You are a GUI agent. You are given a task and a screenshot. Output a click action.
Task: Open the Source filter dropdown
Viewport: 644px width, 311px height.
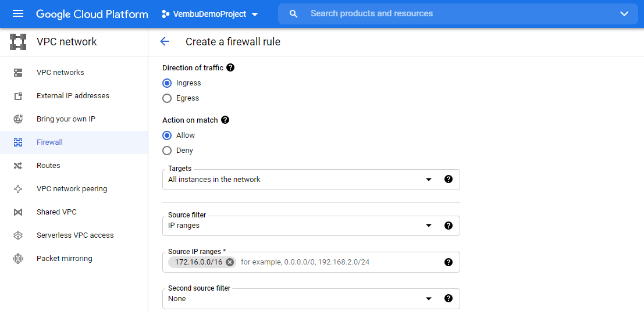pyautogui.click(x=311, y=226)
